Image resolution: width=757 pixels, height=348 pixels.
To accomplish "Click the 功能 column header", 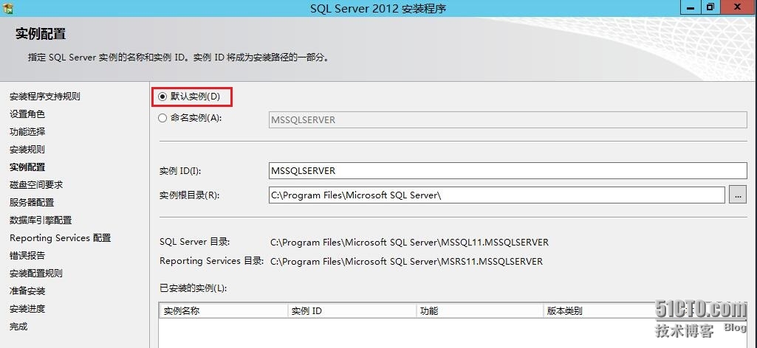I will (x=480, y=311).
